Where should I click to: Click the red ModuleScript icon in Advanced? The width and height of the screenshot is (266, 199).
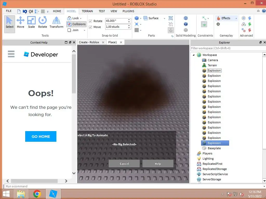(250, 30)
